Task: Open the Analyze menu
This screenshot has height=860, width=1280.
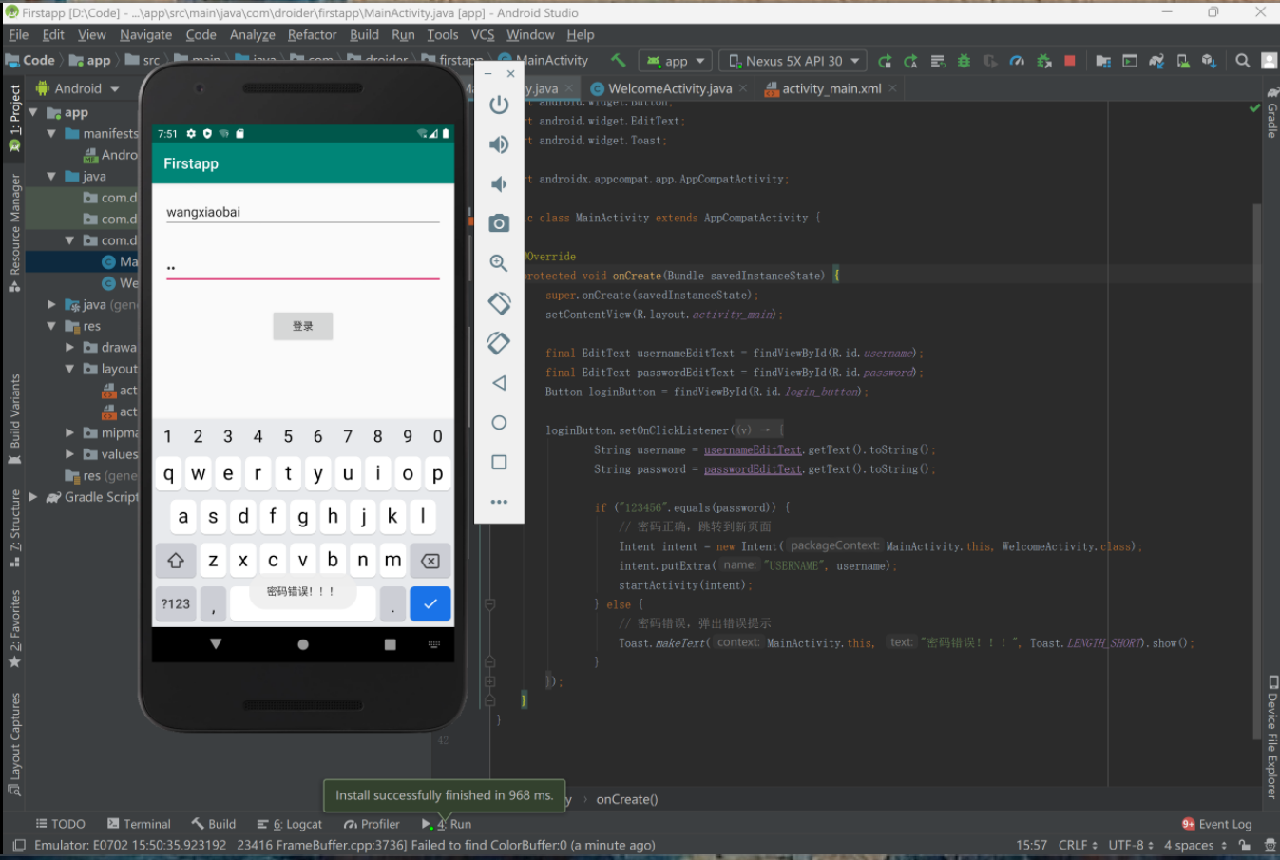Action: (252, 35)
